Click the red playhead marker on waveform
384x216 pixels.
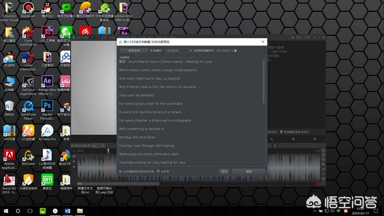(x=108, y=151)
